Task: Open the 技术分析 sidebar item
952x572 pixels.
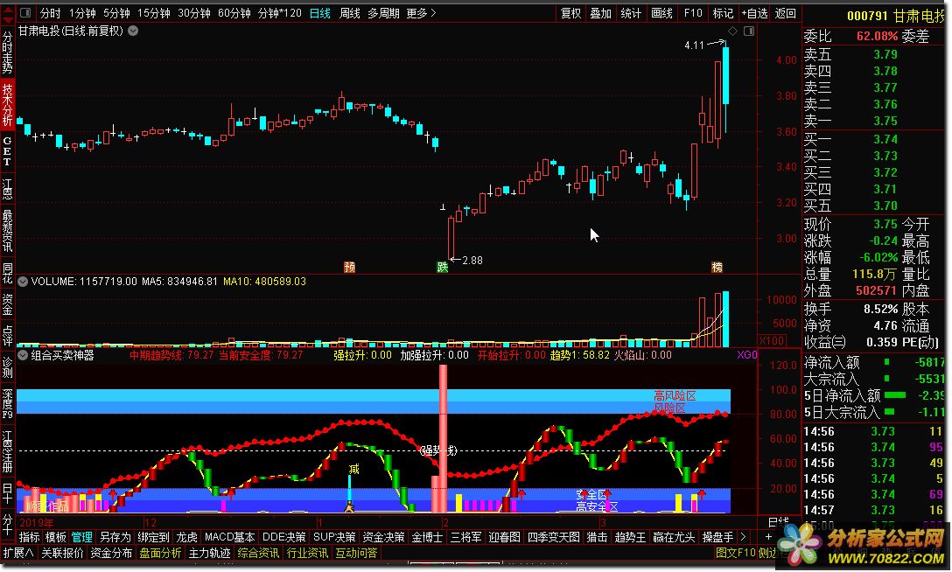Action: (7, 106)
